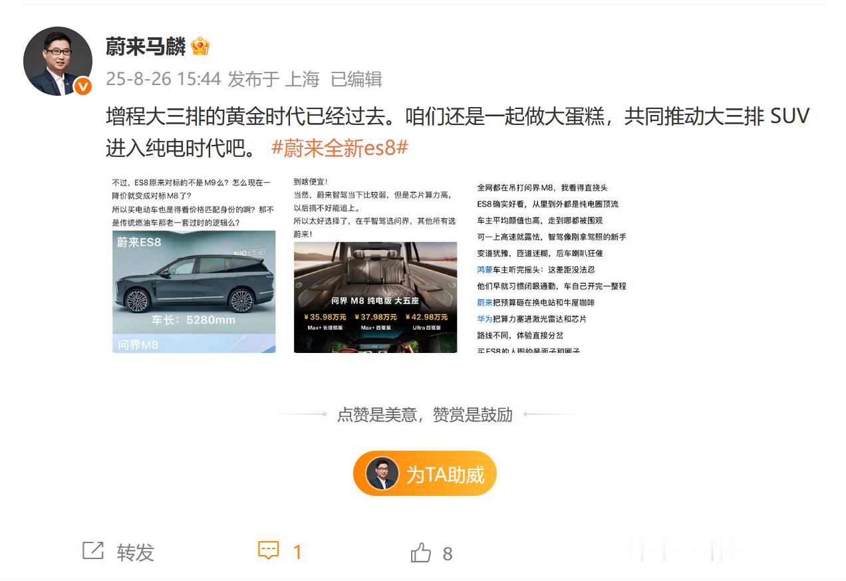This screenshot has height=581, width=846.
Task: Open the 蔚来ES8 car comparison image
Action: tap(194, 264)
